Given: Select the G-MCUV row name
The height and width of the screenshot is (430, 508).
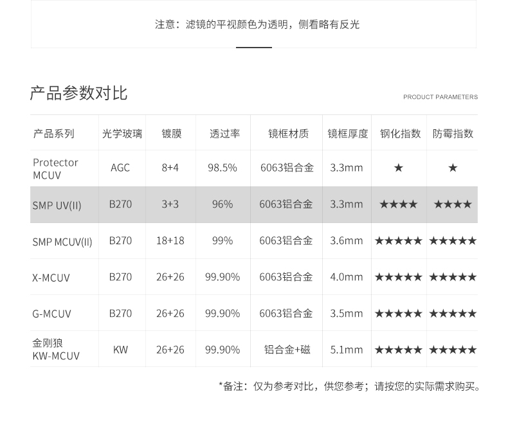Looking at the screenshot, I should point(51,314).
